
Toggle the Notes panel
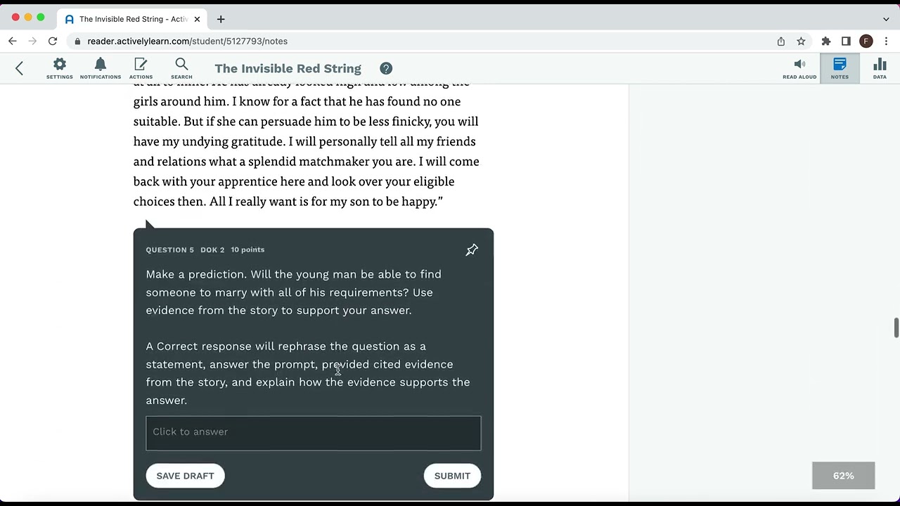840,68
